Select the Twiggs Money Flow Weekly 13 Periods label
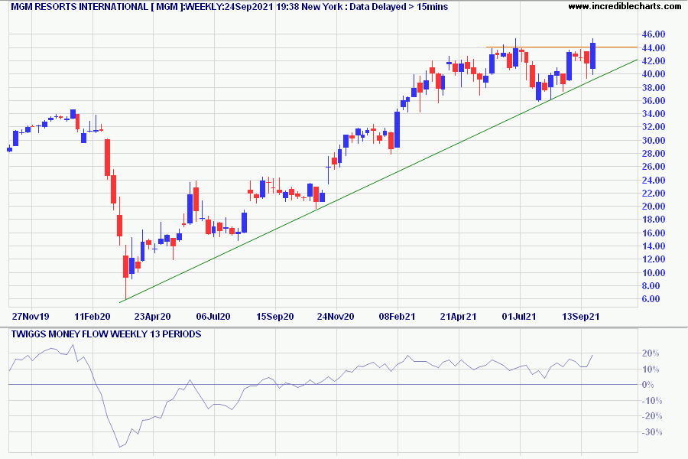 coord(106,334)
